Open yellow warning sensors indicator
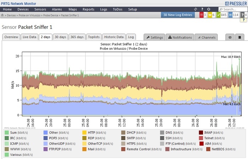248x159 pixels. tap(211, 15)
